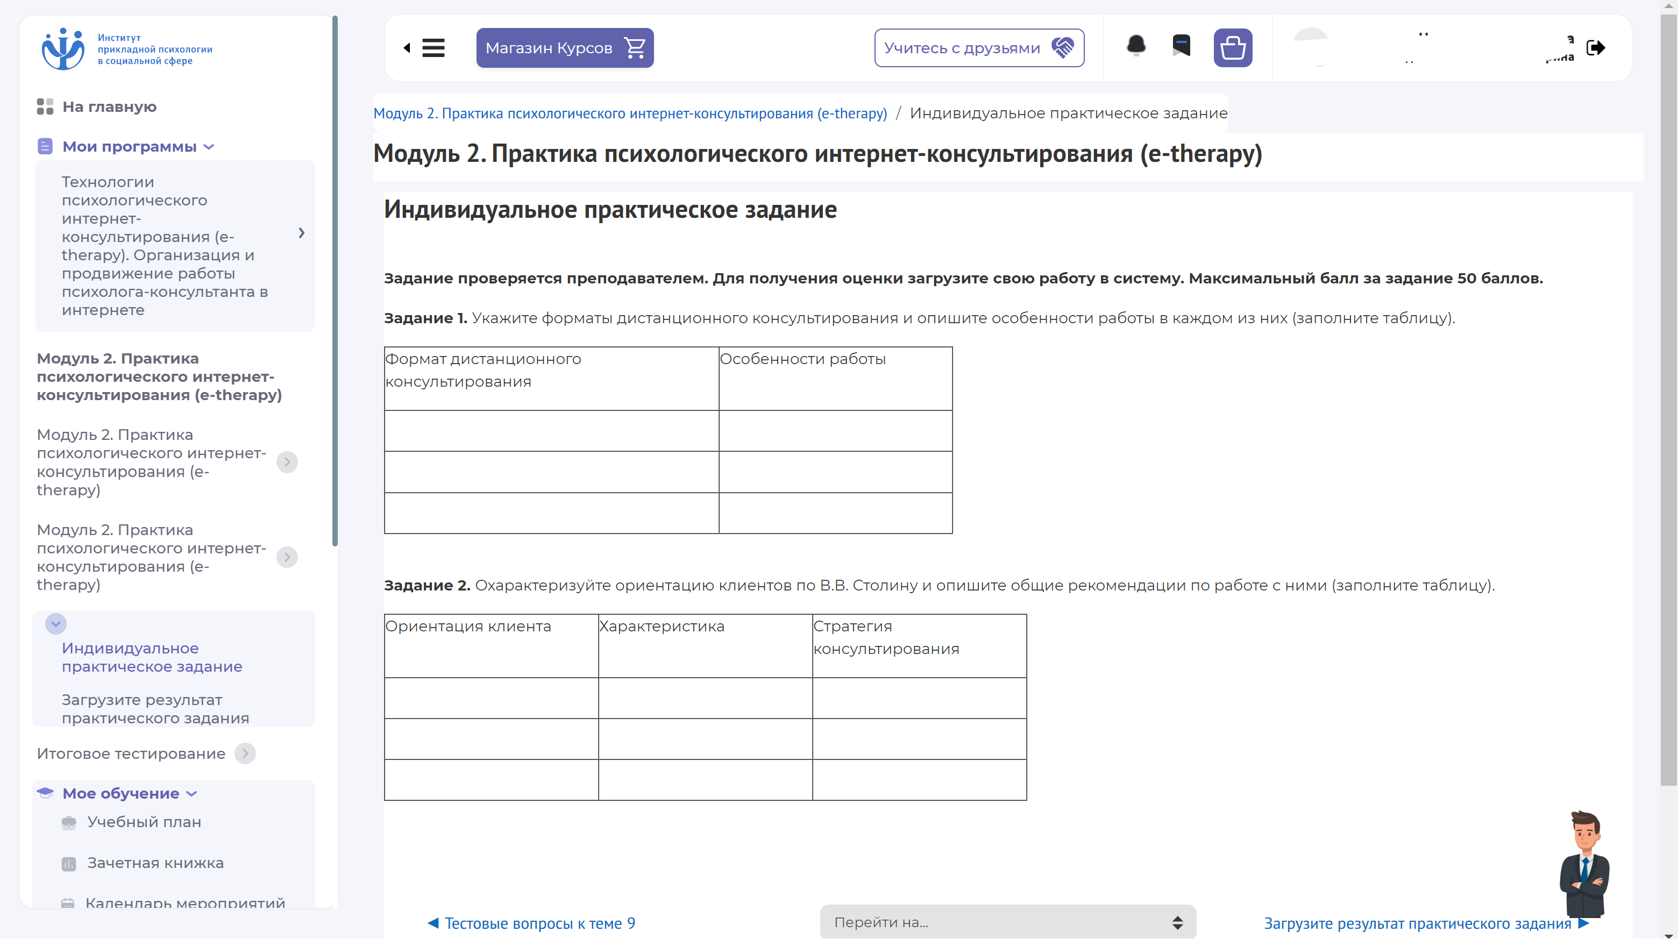Click the Задание 1. label
This screenshot has height=939, width=1678.
(x=425, y=318)
